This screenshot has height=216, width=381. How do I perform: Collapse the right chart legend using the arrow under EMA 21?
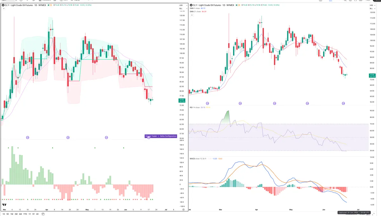[x=191, y=15]
